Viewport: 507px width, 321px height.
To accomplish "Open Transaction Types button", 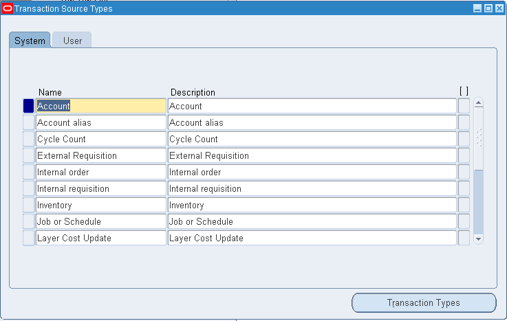I will [x=423, y=302].
